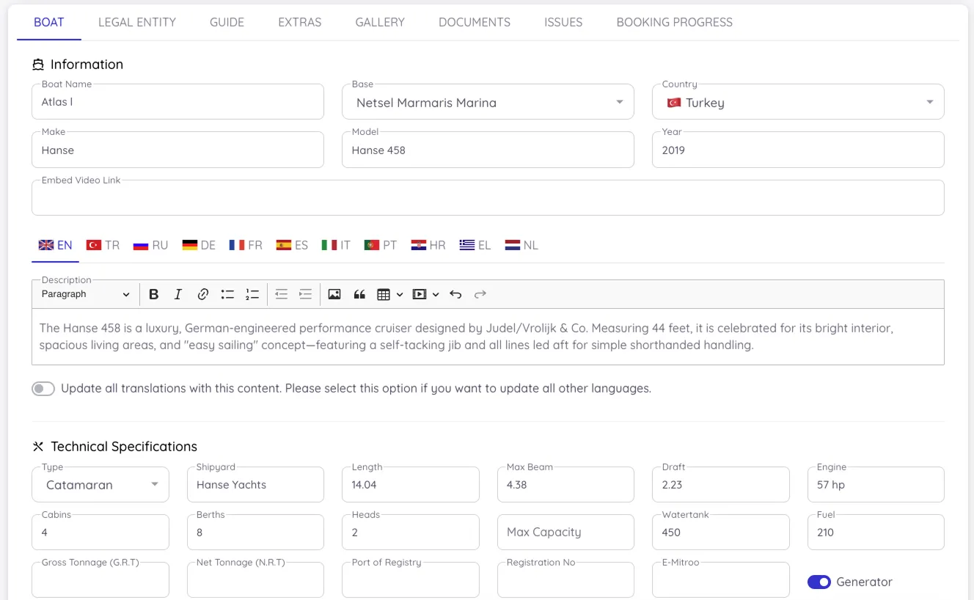The image size is (974, 600).
Task: Select the EN language tab
Action: [x=55, y=245]
